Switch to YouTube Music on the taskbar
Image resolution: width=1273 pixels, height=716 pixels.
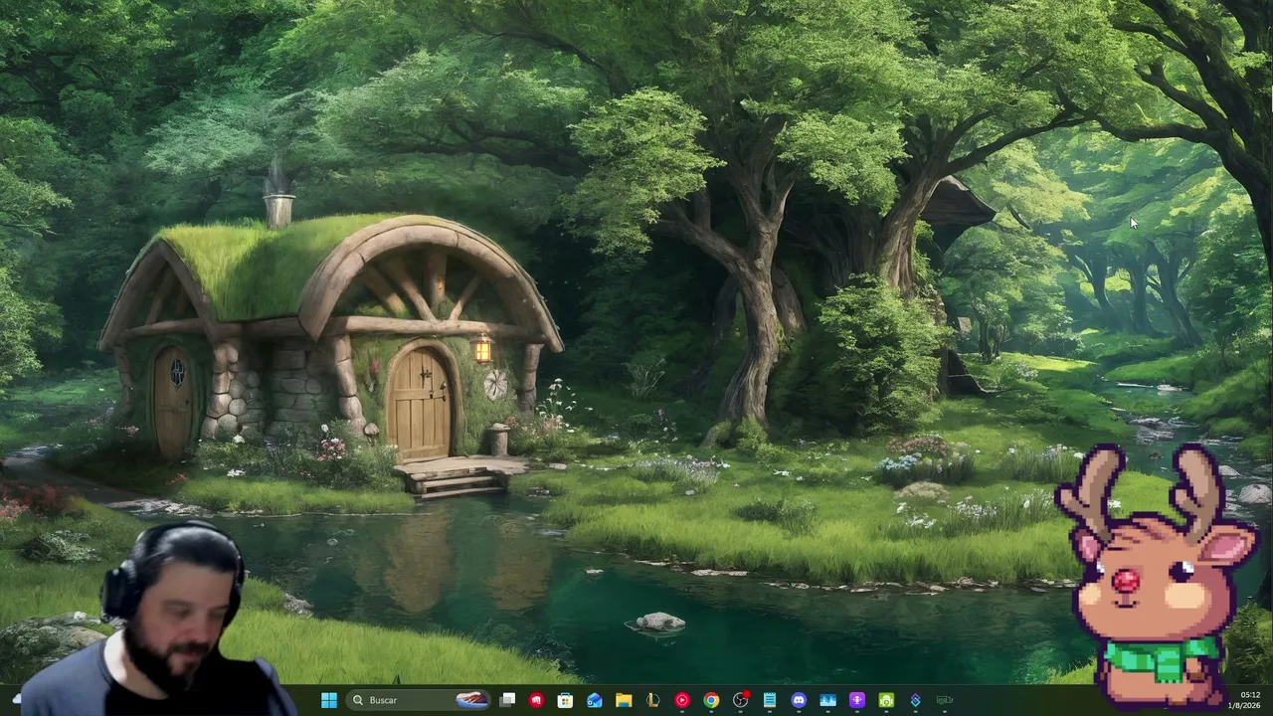coord(681,700)
